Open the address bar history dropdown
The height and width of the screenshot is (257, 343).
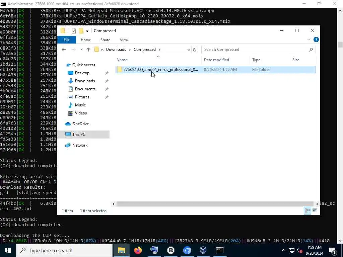(189, 50)
